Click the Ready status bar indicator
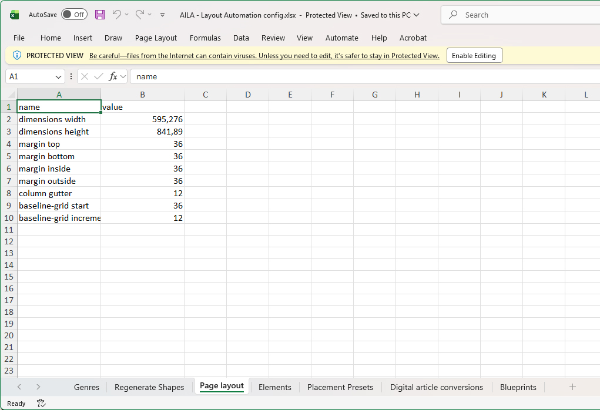Screen dimensions: 600x410 pyautogui.click(x=16, y=404)
